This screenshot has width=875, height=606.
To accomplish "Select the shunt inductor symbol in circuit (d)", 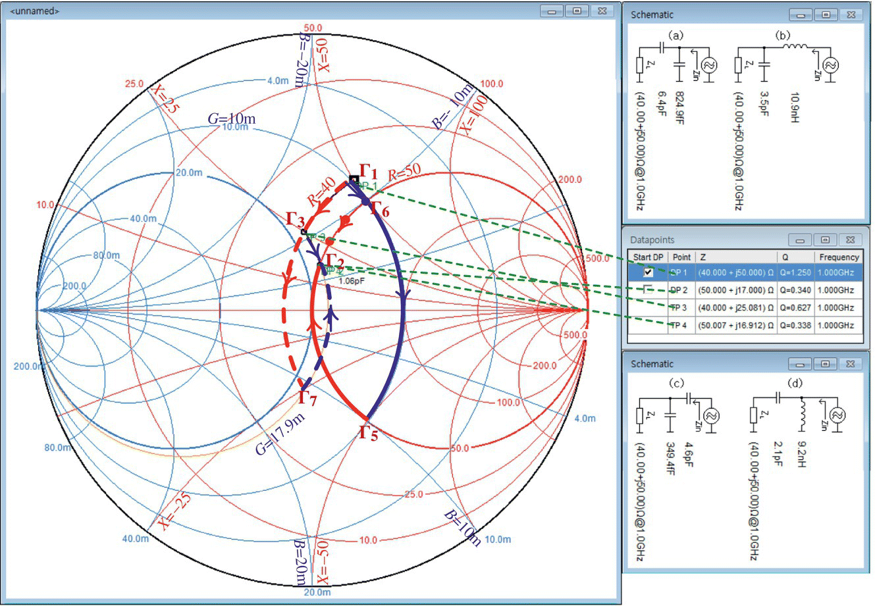I will click(803, 415).
